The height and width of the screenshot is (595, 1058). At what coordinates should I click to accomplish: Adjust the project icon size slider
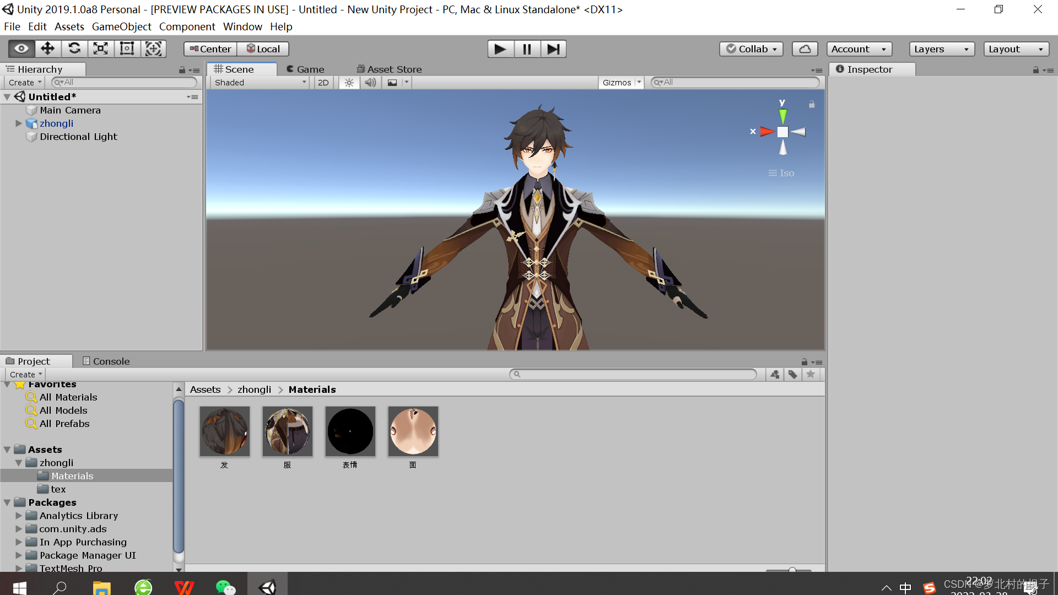[x=792, y=570]
